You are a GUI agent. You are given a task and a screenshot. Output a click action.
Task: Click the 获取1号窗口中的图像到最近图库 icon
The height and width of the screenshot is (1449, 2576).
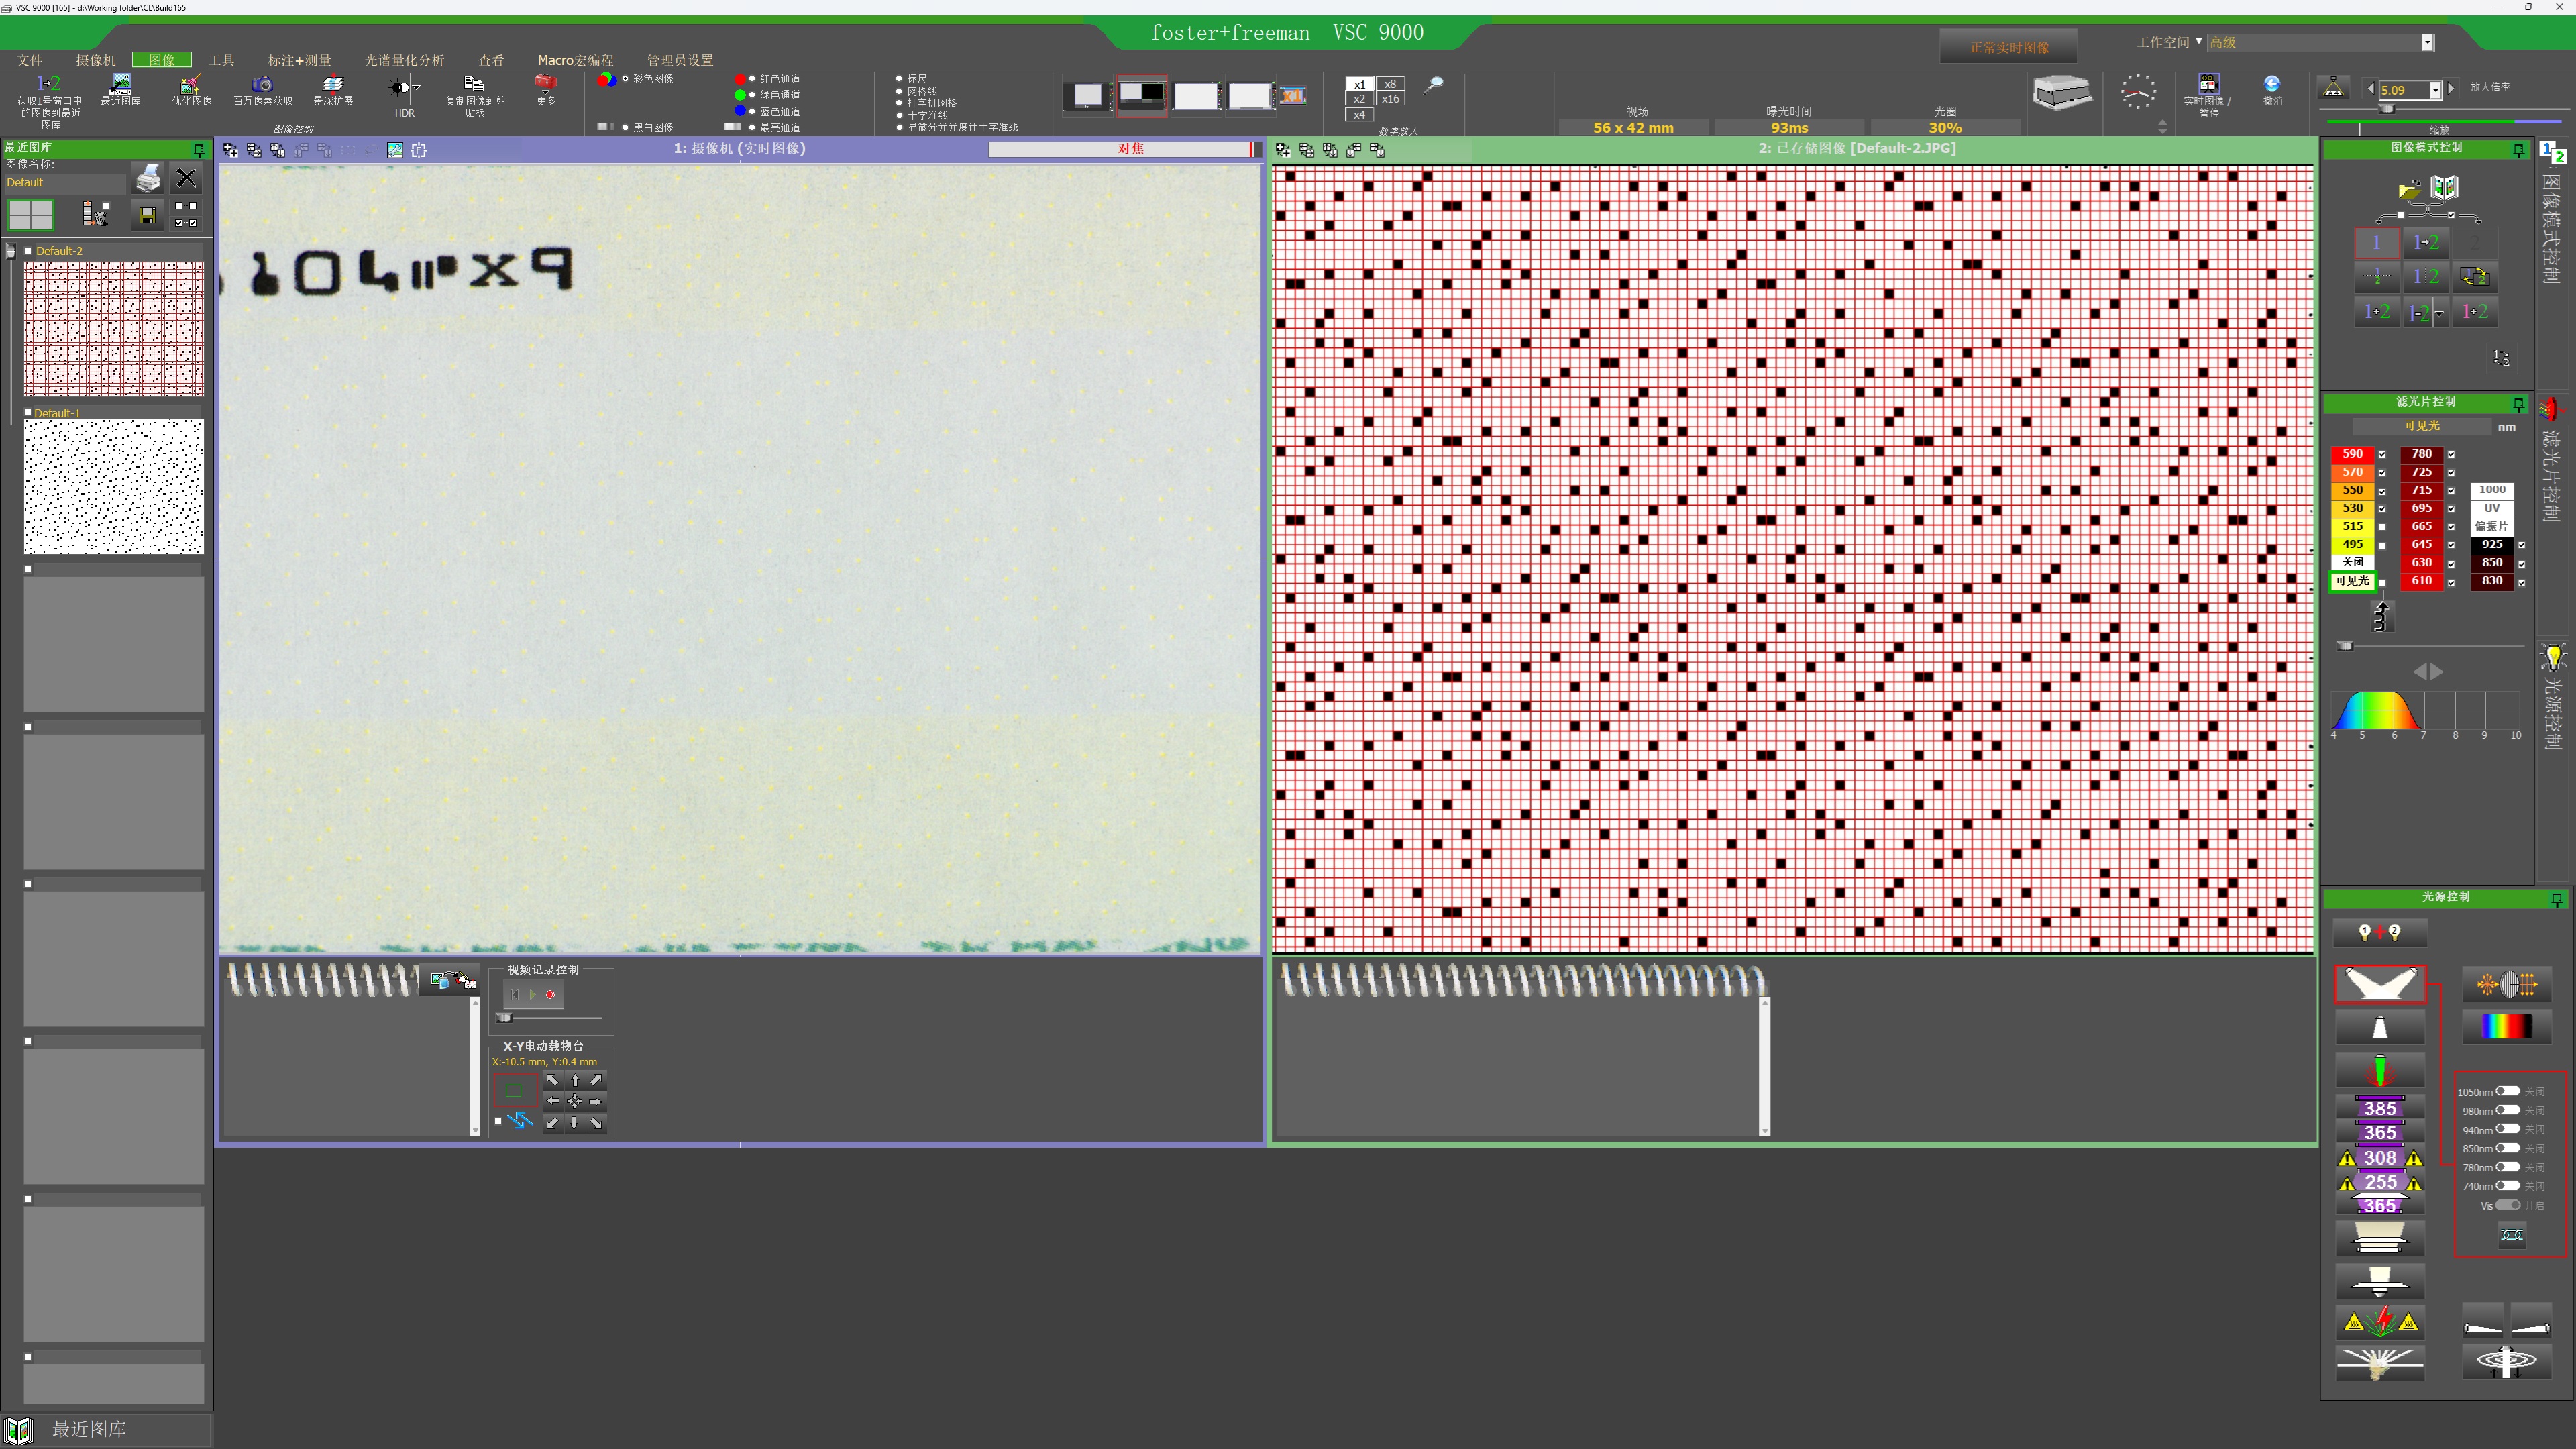click(x=48, y=84)
